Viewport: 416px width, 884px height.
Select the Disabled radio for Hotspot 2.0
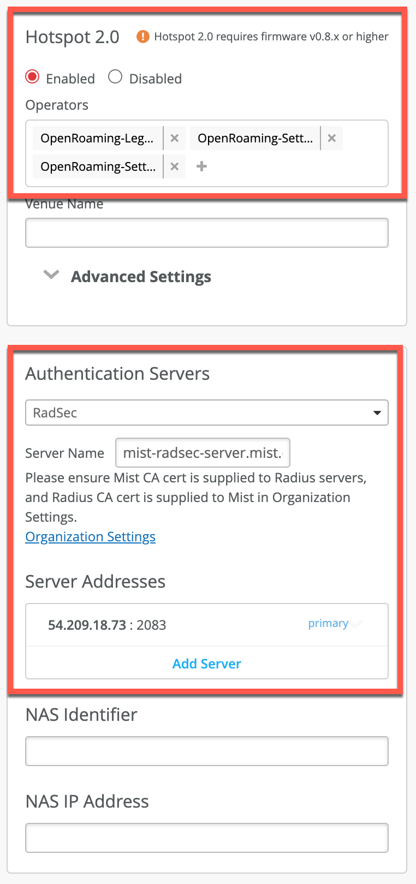coord(115,77)
